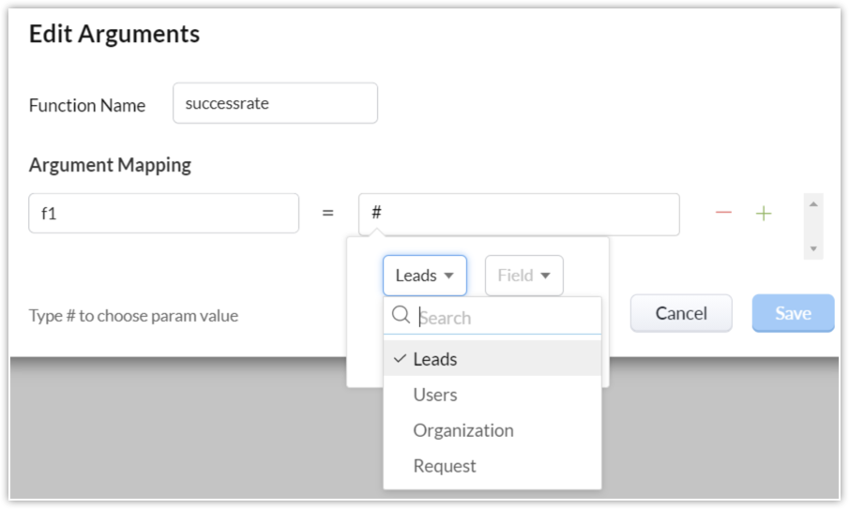The image size is (849, 509).
Task: Open the Leads module dropdown
Action: (424, 276)
